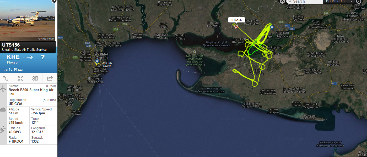Click the UTS156 callsign map label
The image size is (367, 157).
point(236,20)
